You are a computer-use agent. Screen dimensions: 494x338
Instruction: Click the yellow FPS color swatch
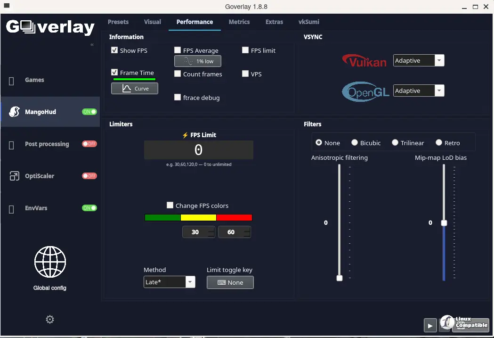pos(198,218)
